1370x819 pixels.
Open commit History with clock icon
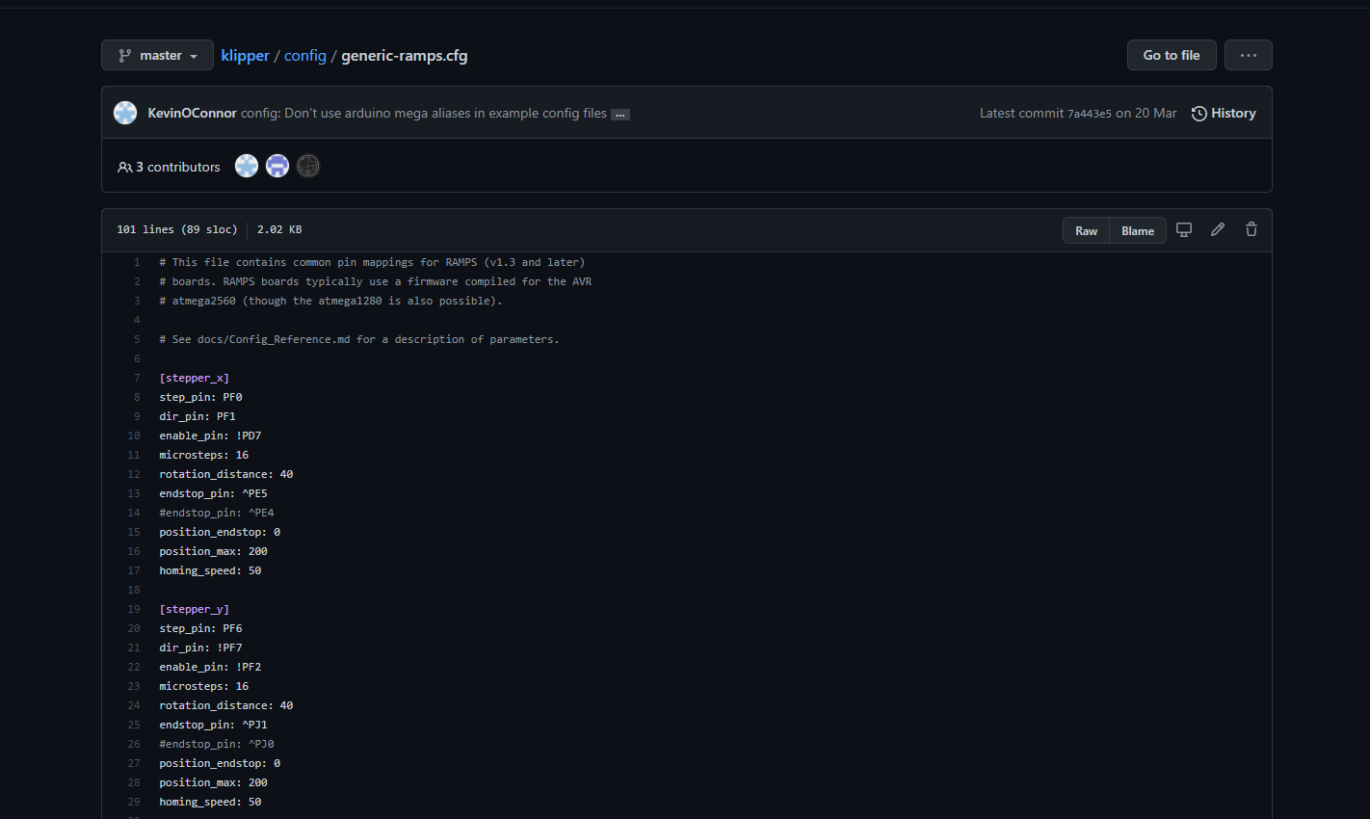pyautogui.click(x=1224, y=114)
